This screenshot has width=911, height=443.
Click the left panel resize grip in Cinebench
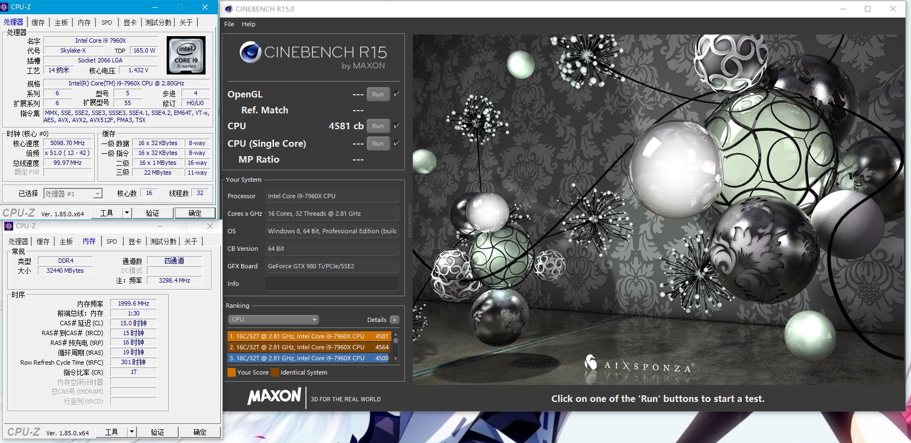point(409,220)
